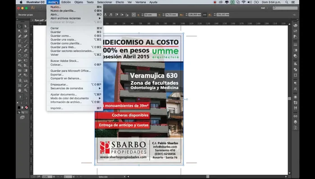315x179 pixels.
Task: Open the zoom level 150% dropdown
Action: tap(54, 177)
